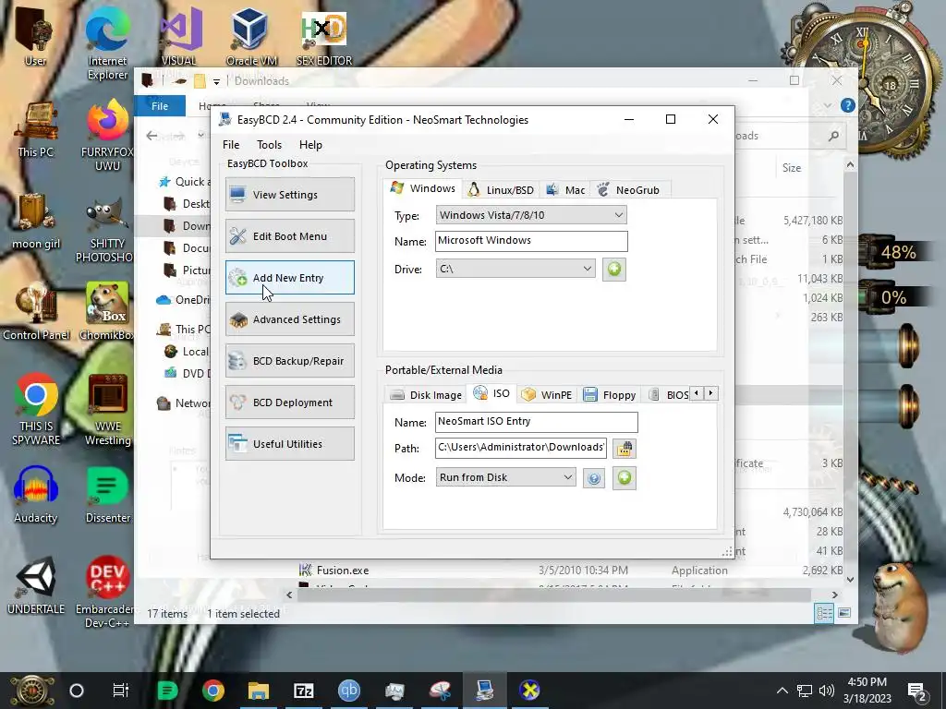Screen dimensions: 946x709
Task: Open the Edit Boot Menu section
Action: click(x=289, y=235)
